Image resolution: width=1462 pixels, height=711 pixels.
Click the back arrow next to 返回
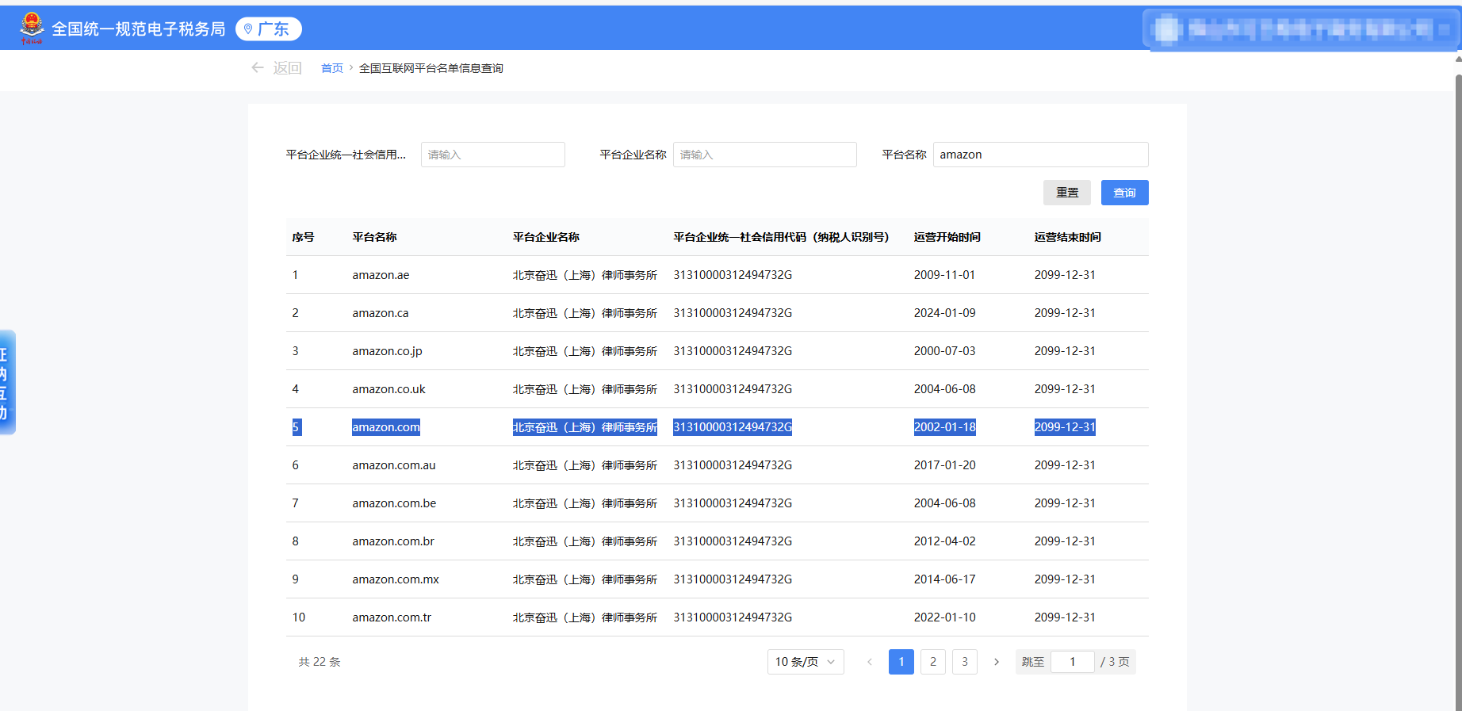[258, 68]
